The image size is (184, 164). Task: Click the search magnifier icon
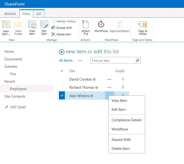137,60
